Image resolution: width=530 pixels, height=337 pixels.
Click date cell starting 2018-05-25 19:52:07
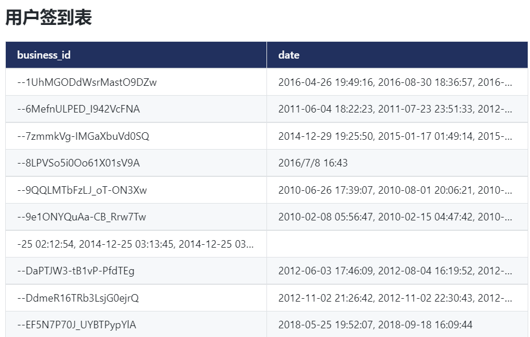tap(375, 325)
